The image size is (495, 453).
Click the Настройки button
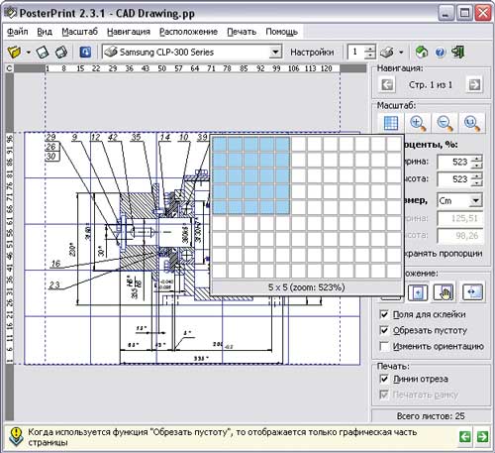(312, 52)
